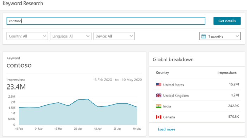Viewport: 247px width, 138px height.
Task: Click the Get details button
Action: [227, 21]
